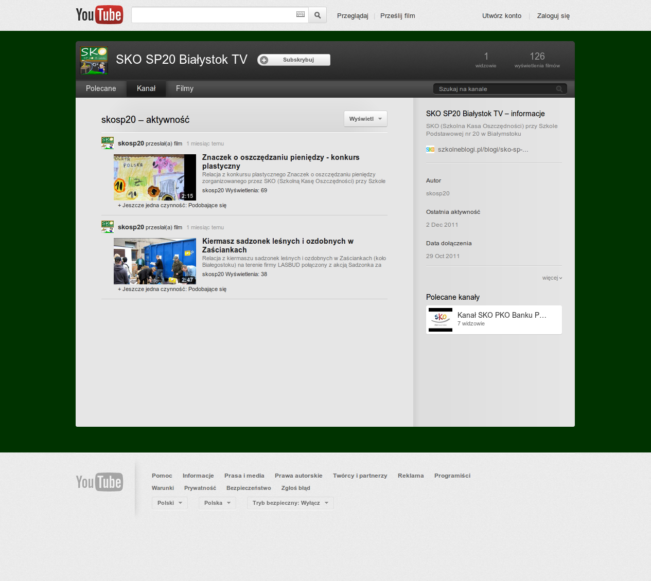
Task: Click skosp20 username on Kiermasz entry
Action: click(x=131, y=227)
